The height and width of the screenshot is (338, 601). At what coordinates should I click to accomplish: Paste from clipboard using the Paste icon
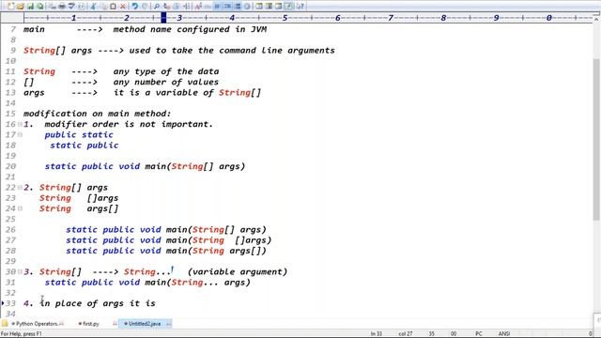[113, 7]
